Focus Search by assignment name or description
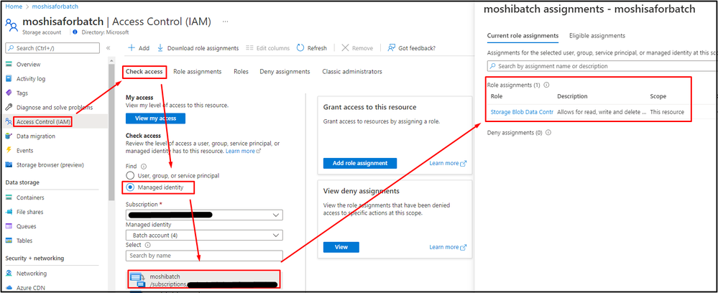 (x=602, y=66)
